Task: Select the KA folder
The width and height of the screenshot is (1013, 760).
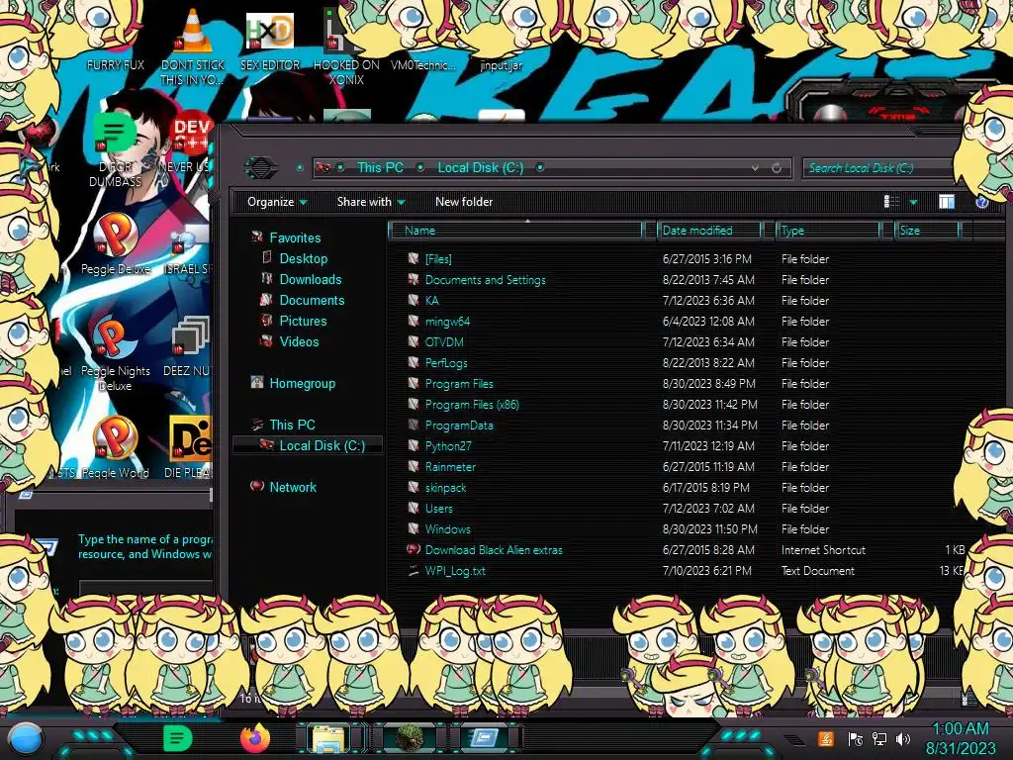Action: click(x=685, y=301)
